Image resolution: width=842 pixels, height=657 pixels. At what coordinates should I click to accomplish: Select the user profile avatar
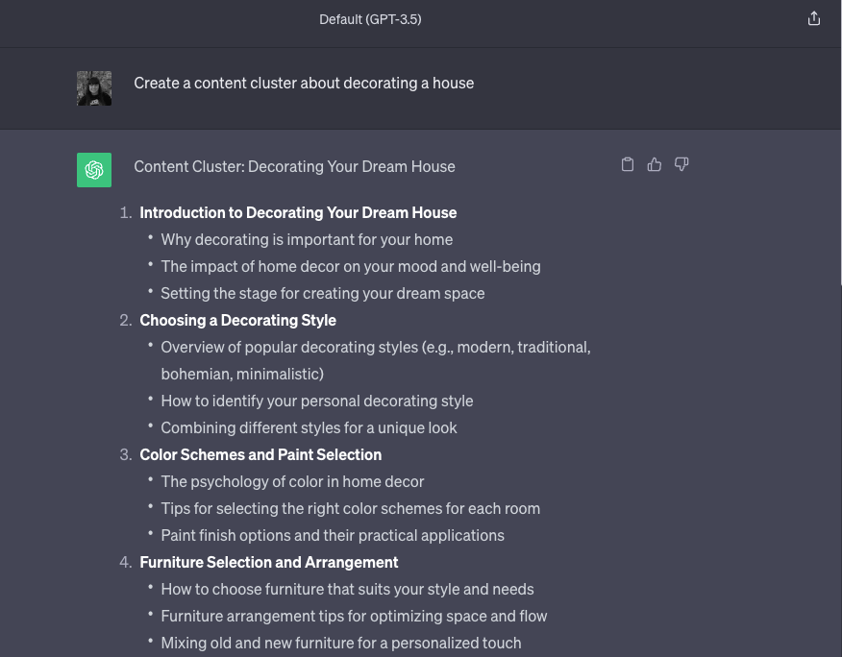click(x=94, y=87)
